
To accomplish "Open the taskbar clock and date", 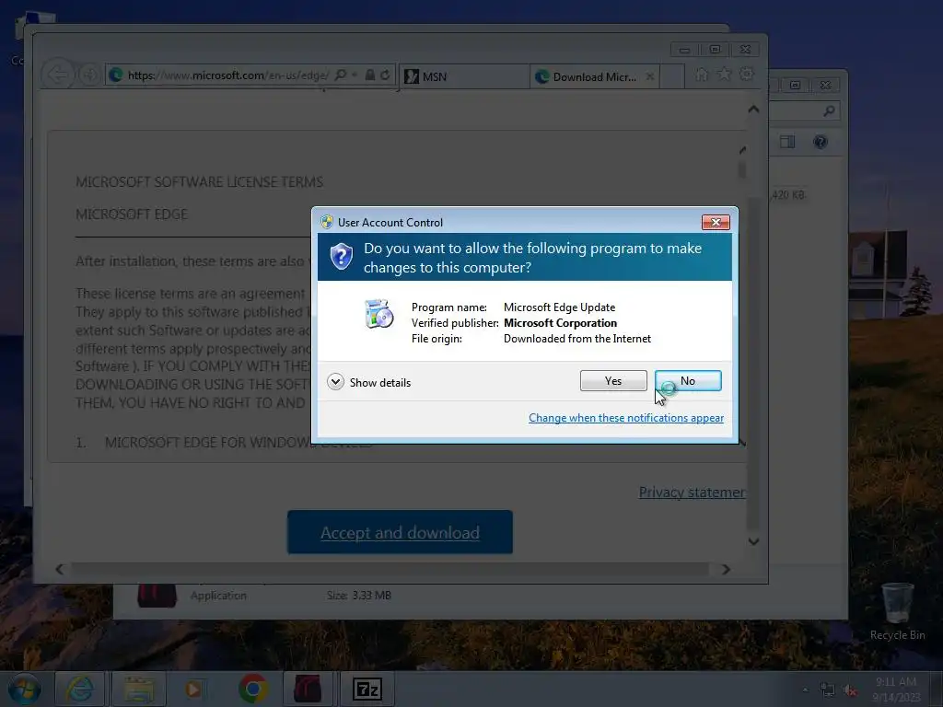I will (896, 690).
